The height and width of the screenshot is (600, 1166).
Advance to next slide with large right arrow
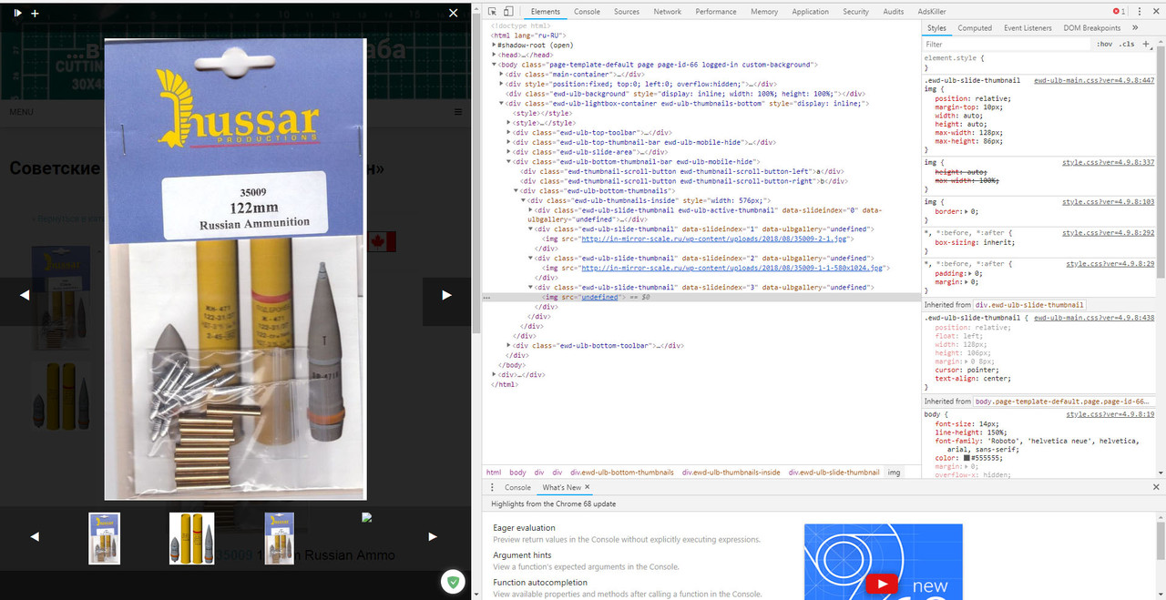[446, 294]
